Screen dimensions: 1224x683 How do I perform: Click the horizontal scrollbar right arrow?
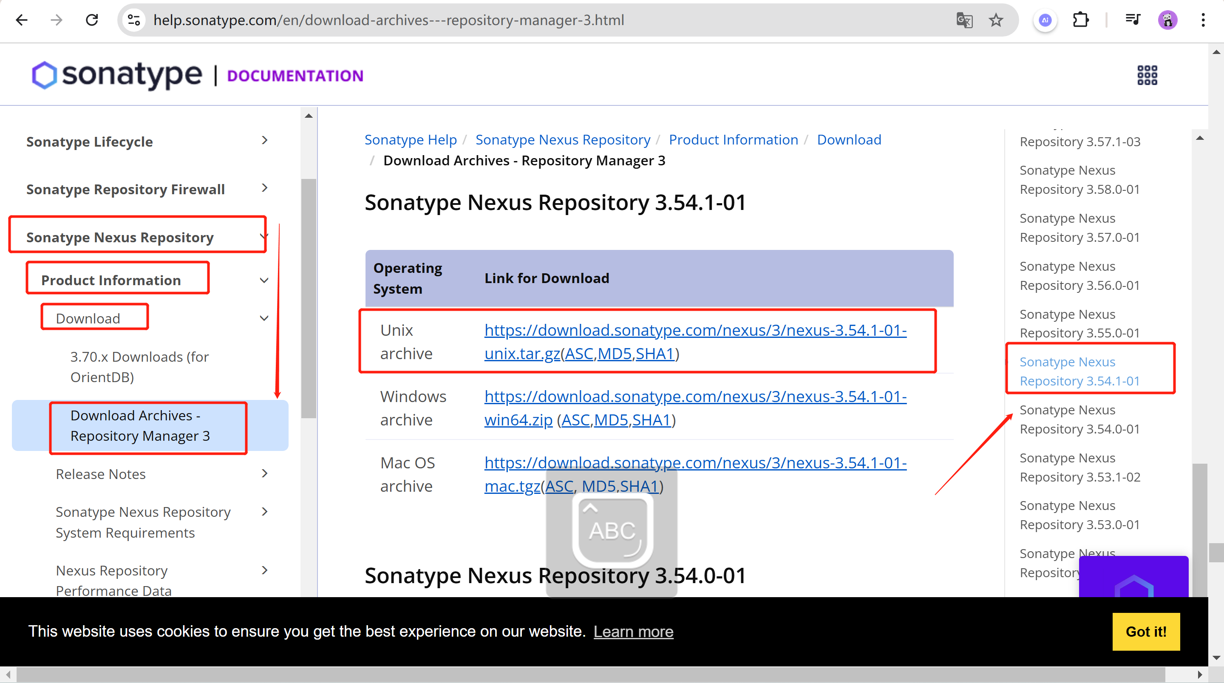[1200, 674]
